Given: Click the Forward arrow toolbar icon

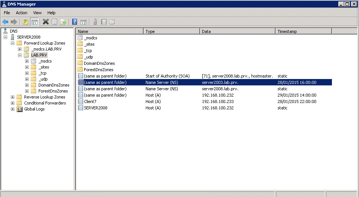Looking at the screenshot, I should 14,22.
